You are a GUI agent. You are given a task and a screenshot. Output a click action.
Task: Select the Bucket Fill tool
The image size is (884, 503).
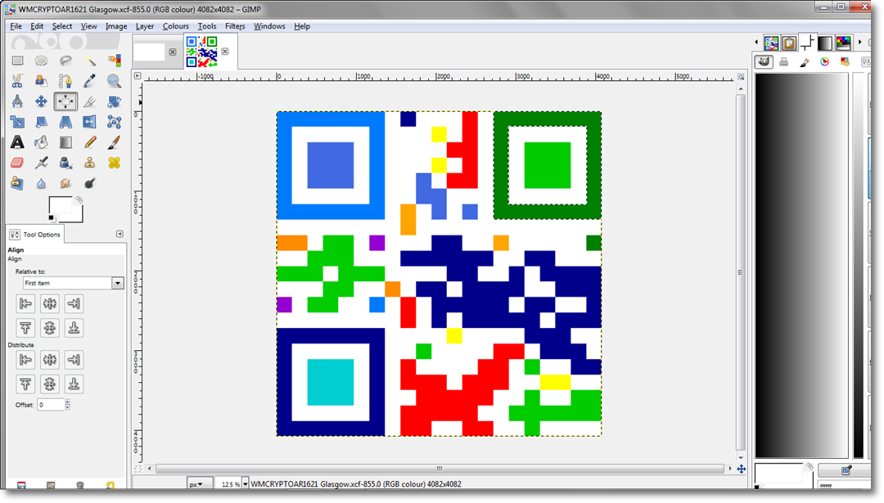(x=41, y=142)
